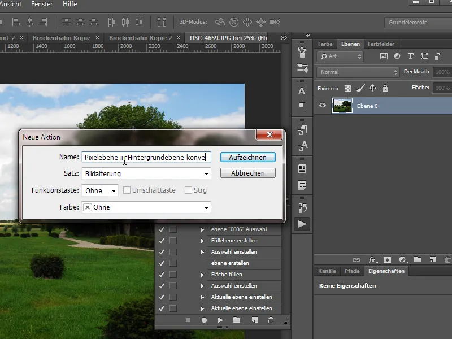This screenshot has height=339, width=452.
Task: Switch to Brockenbahn Kopie document tab
Action: click(x=62, y=38)
